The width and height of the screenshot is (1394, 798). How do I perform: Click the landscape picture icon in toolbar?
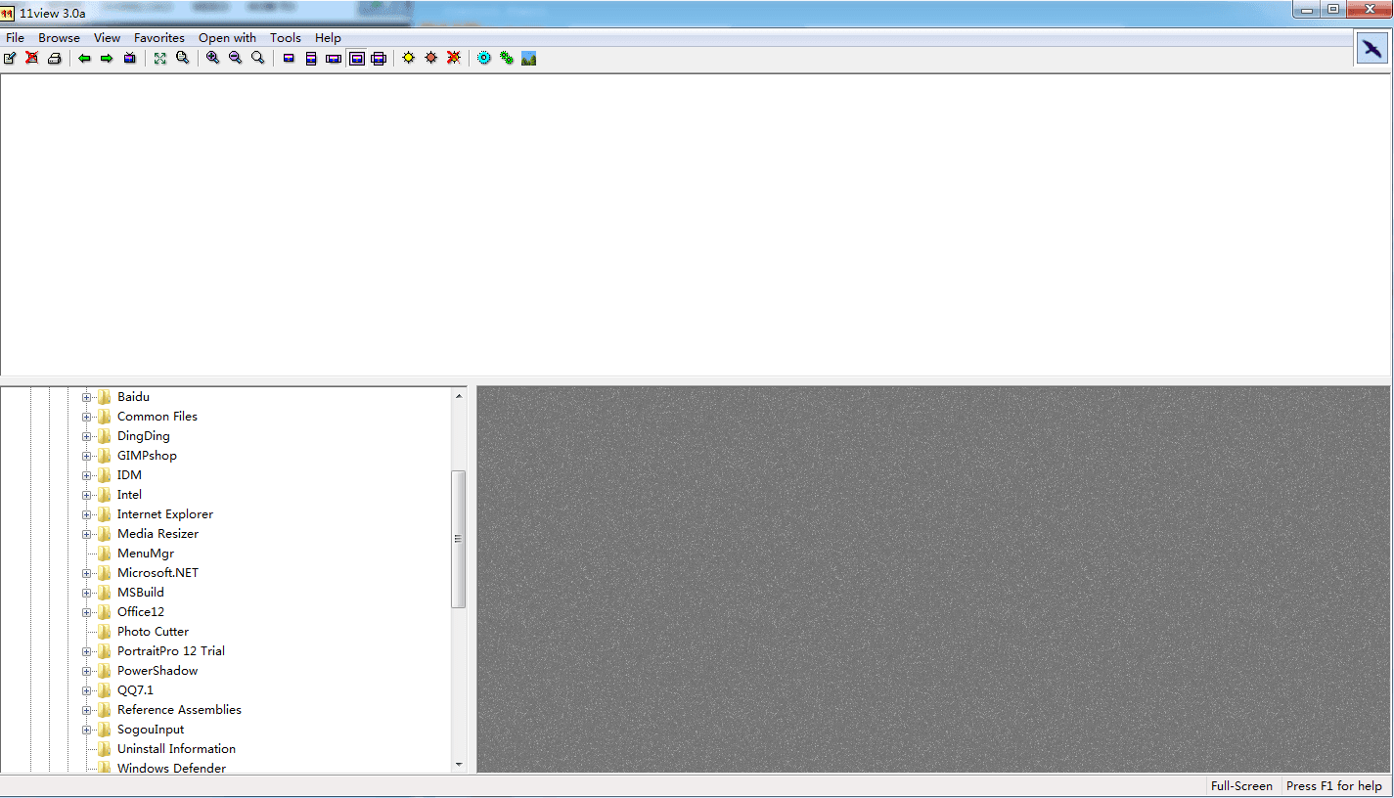click(529, 59)
